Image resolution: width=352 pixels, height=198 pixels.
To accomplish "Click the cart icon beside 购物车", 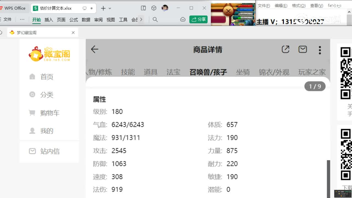I will 32,113.
